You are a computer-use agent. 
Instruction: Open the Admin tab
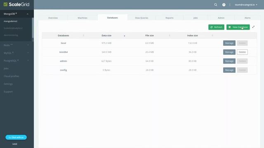tap(221, 18)
